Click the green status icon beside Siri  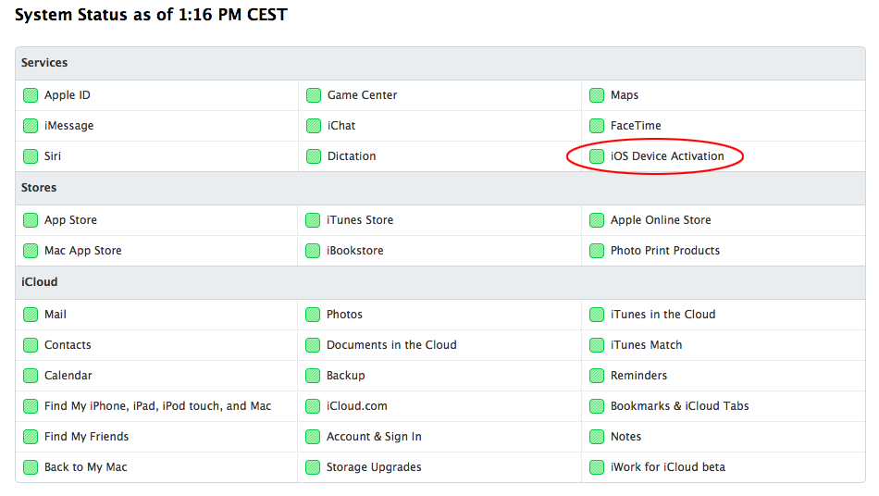click(31, 156)
